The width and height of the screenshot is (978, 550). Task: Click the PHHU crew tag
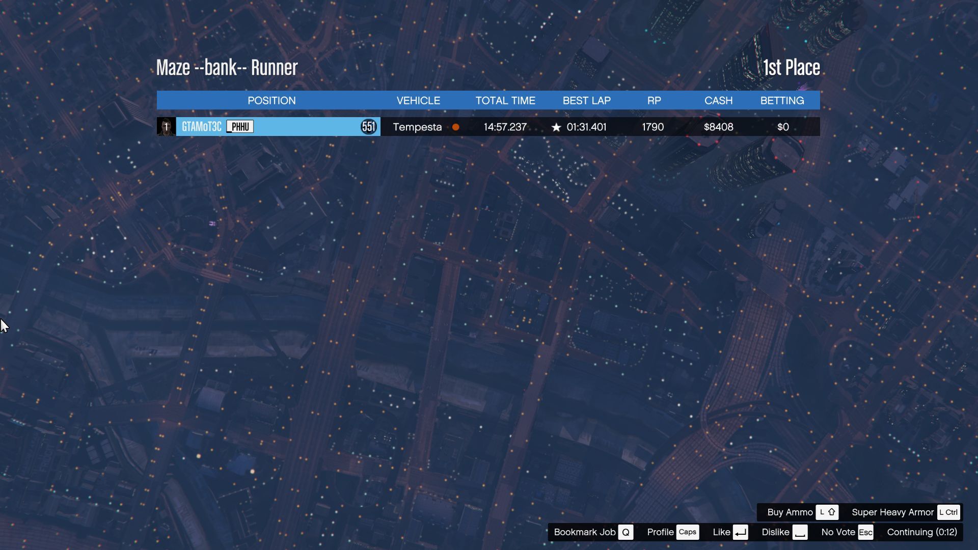(240, 127)
